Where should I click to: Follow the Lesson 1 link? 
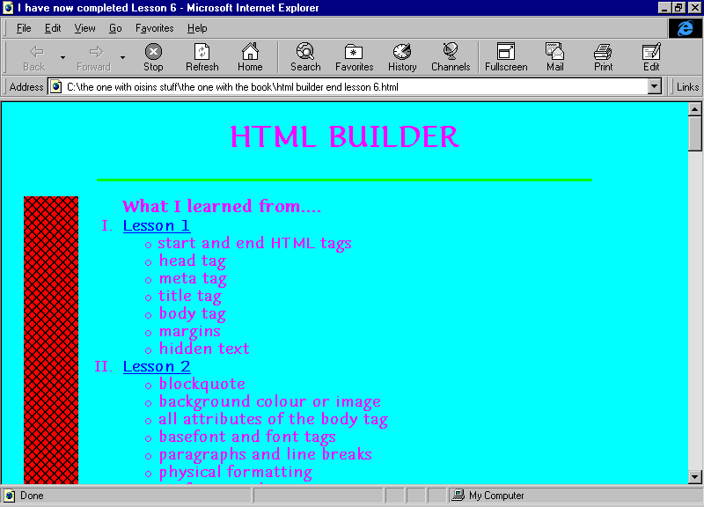point(157,225)
